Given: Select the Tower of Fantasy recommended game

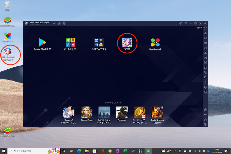Looking at the screenshot, I should click(69, 112).
